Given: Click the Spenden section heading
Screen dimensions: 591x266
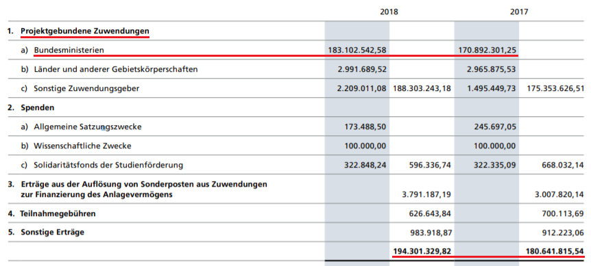Looking at the screenshot, I should pos(37,108).
